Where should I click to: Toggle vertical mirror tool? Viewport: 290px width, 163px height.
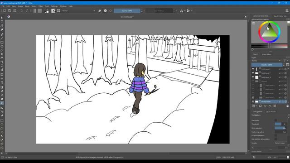point(188,11)
